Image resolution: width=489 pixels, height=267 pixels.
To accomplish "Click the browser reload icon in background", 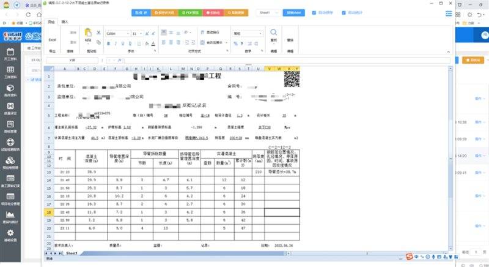I will [28, 14].
